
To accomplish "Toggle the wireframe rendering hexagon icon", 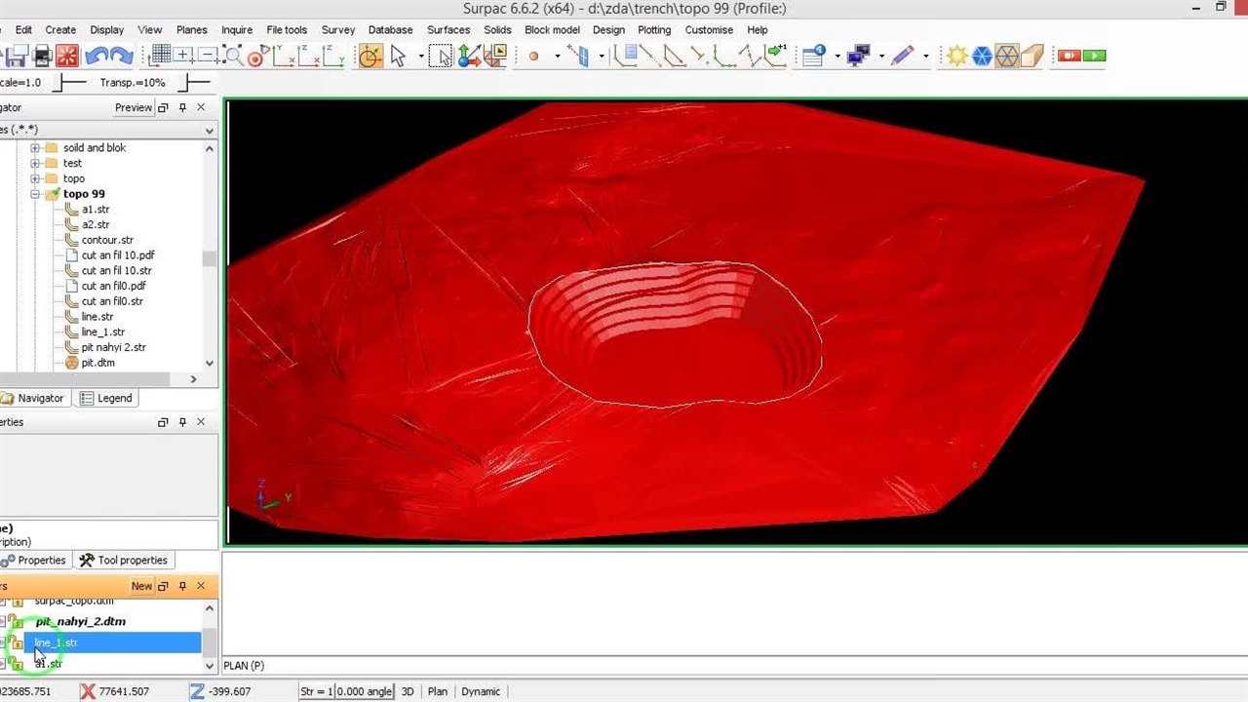I will click(1007, 56).
